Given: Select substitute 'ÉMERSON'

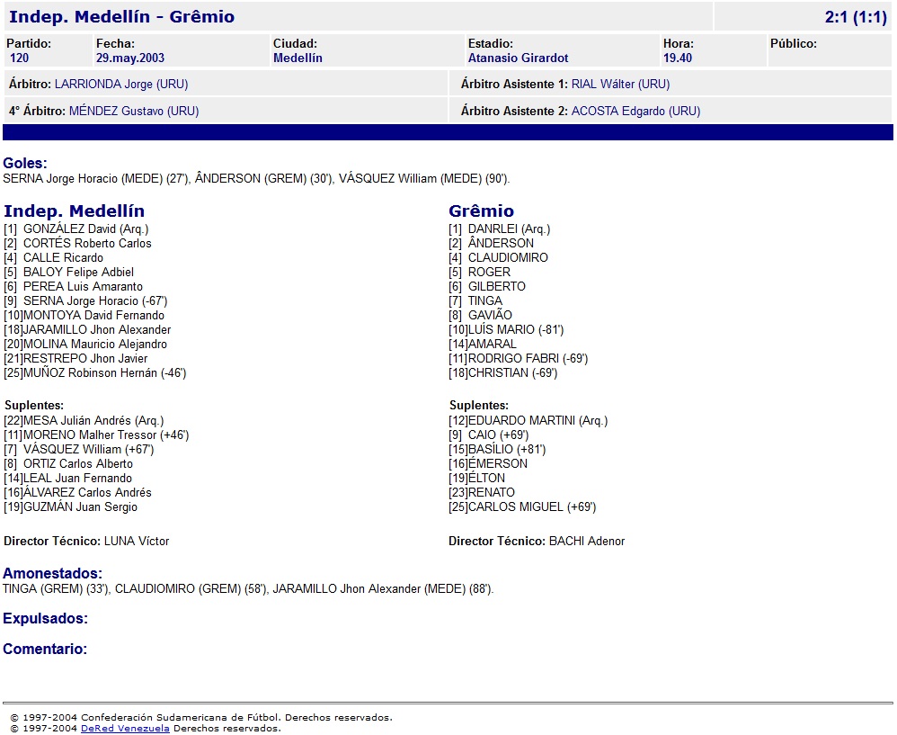Looking at the screenshot, I should coord(498,463).
